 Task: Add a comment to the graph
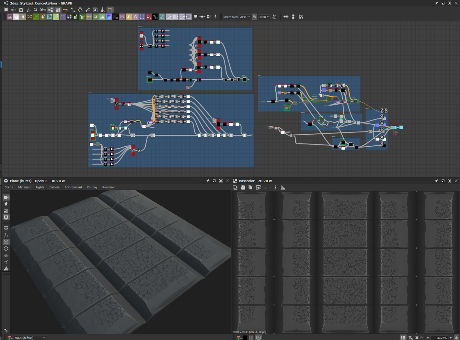pos(195,17)
